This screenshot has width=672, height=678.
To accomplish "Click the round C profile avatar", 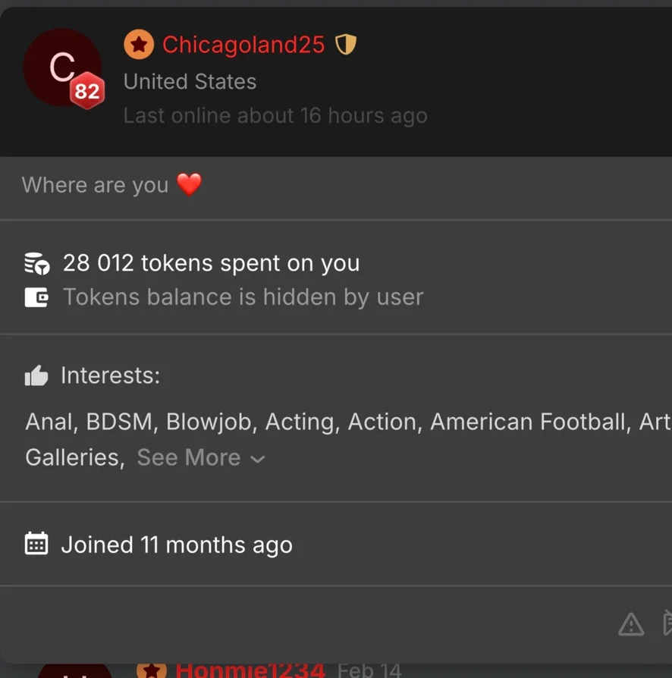I will (x=59, y=67).
